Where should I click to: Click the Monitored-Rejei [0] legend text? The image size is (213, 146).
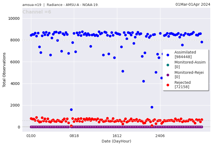(x=189, y=74)
